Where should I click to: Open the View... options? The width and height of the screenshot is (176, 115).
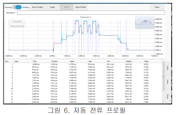click(x=157, y=7)
